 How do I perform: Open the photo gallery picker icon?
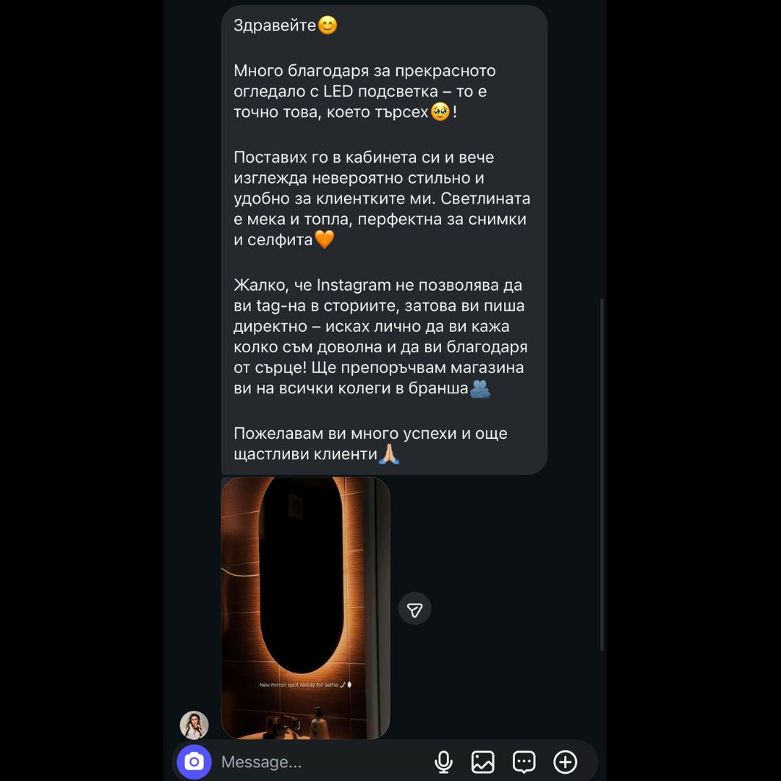(x=482, y=761)
